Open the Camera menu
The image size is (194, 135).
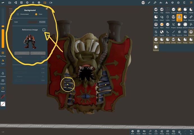pos(51,3)
